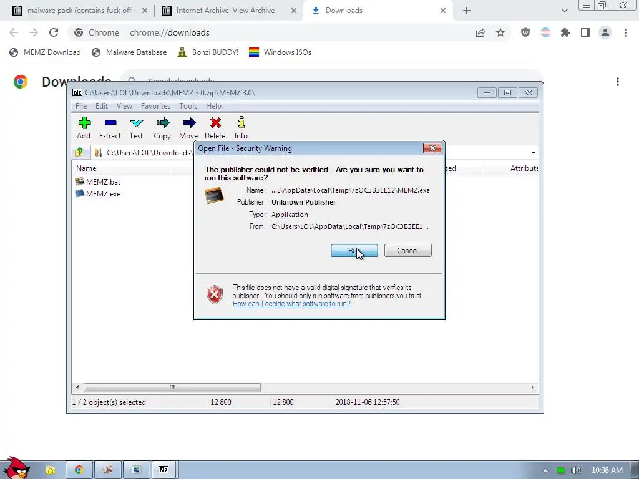Image resolution: width=639 pixels, height=479 pixels.
Task: Open the Chrome profile avatar
Action: pos(605,32)
